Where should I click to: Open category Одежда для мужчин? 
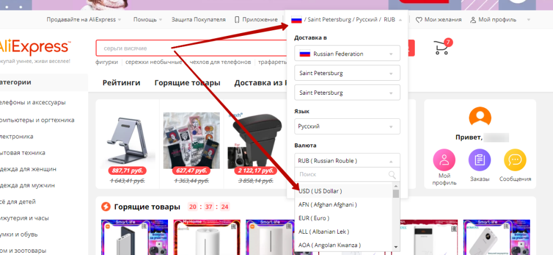[x=28, y=186]
